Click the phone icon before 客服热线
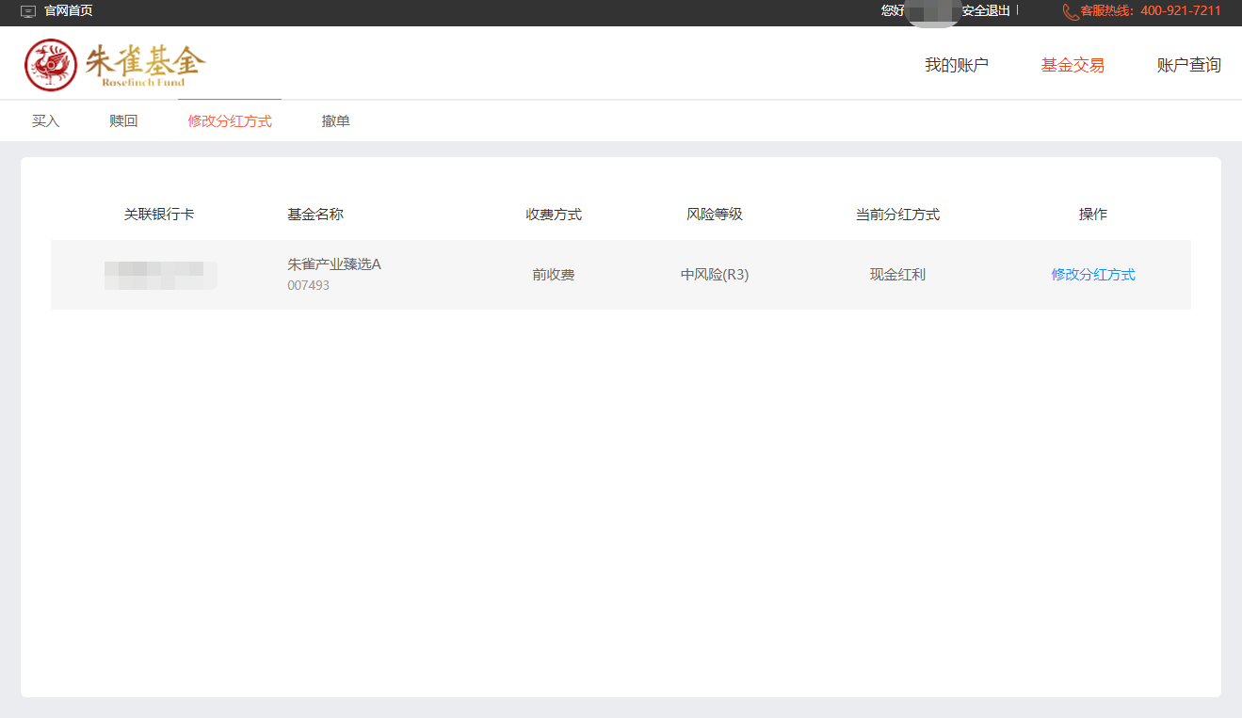The height and width of the screenshot is (718, 1242). point(1071,11)
